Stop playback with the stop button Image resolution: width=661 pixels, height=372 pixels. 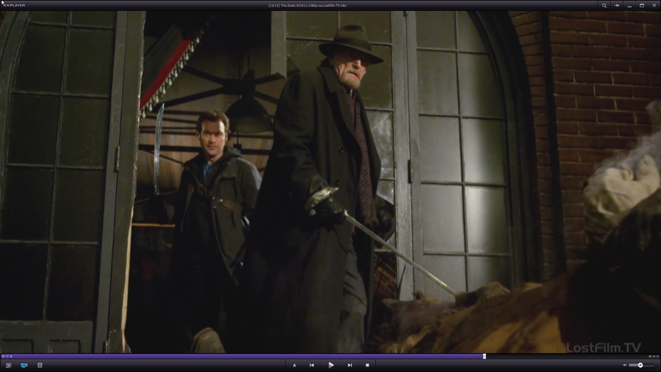coord(367,365)
